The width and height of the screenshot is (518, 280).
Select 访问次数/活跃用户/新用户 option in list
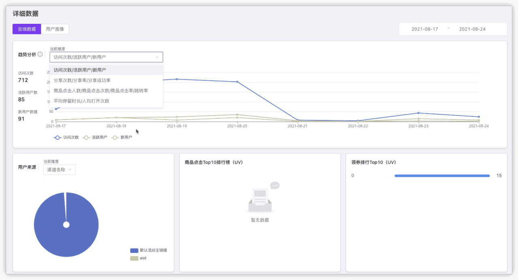coord(106,70)
